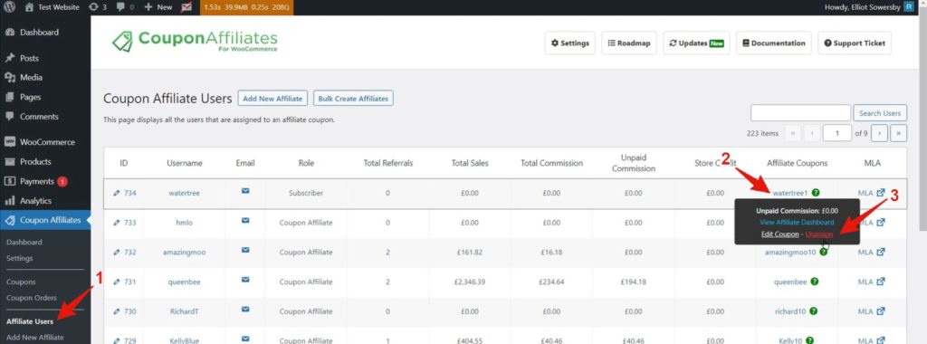Image resolution: width=927 pixels, height=344 pixels.
Task: Open the New content menu in admin bar
Action: tap(158, 7)
